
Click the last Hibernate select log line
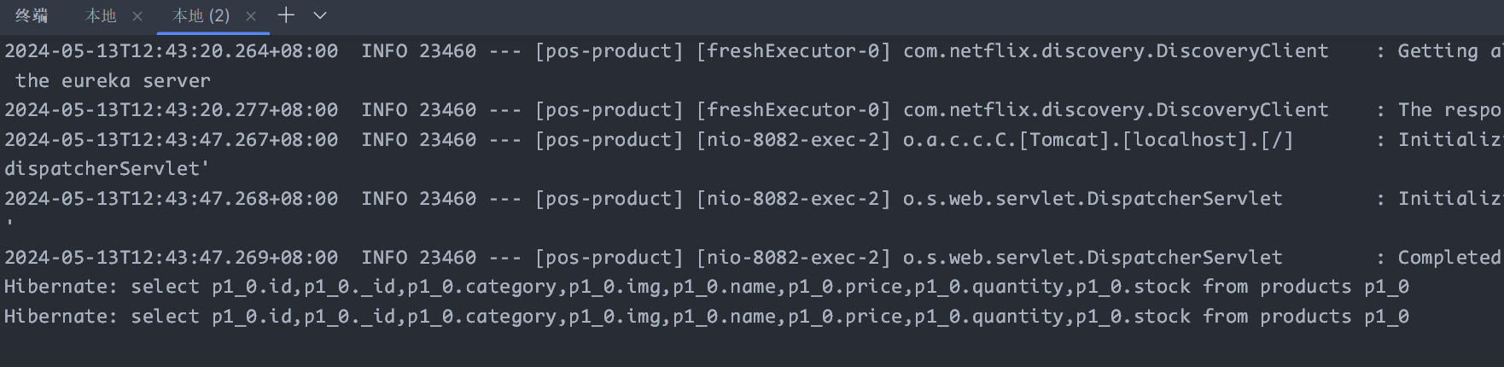pos(707,317)
